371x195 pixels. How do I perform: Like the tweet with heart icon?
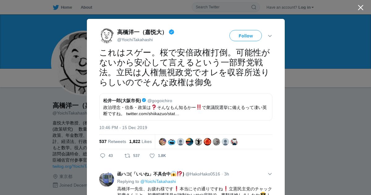click(x=152, y=156)
